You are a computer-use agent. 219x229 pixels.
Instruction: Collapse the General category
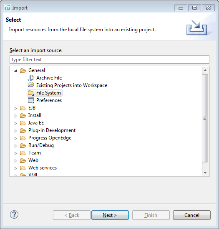pos(15,71)
